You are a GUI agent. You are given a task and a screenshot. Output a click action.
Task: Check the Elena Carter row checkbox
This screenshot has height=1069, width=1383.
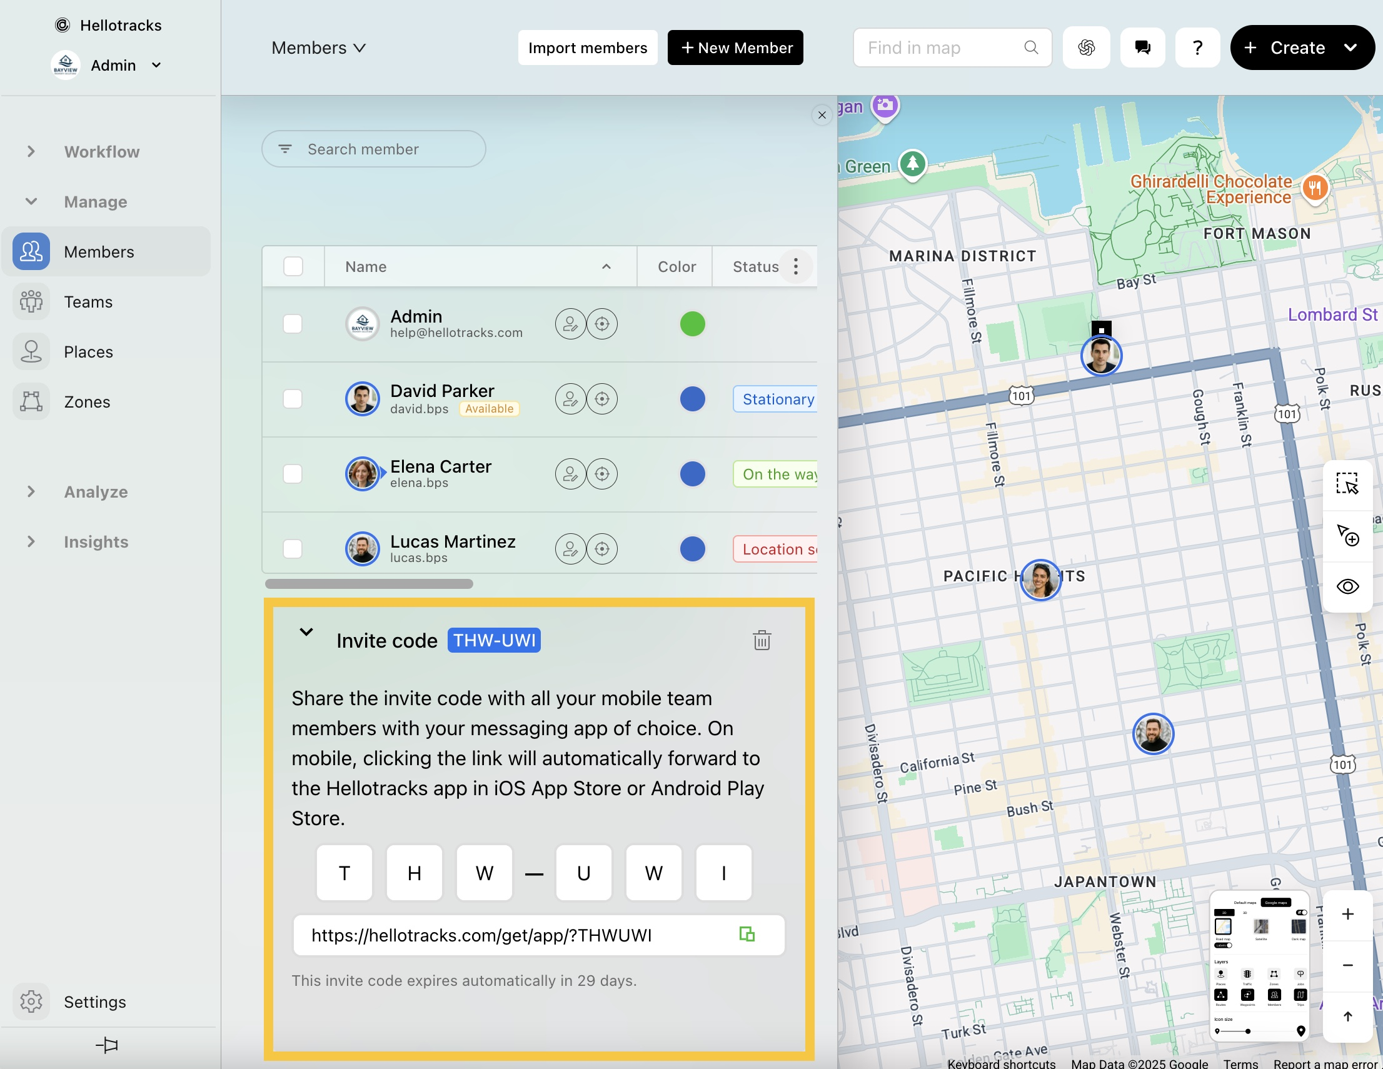pos(293,474)
